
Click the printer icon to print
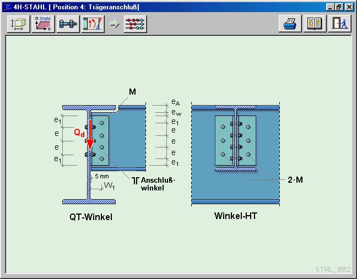pyautogui.click(x=290, y=24)
